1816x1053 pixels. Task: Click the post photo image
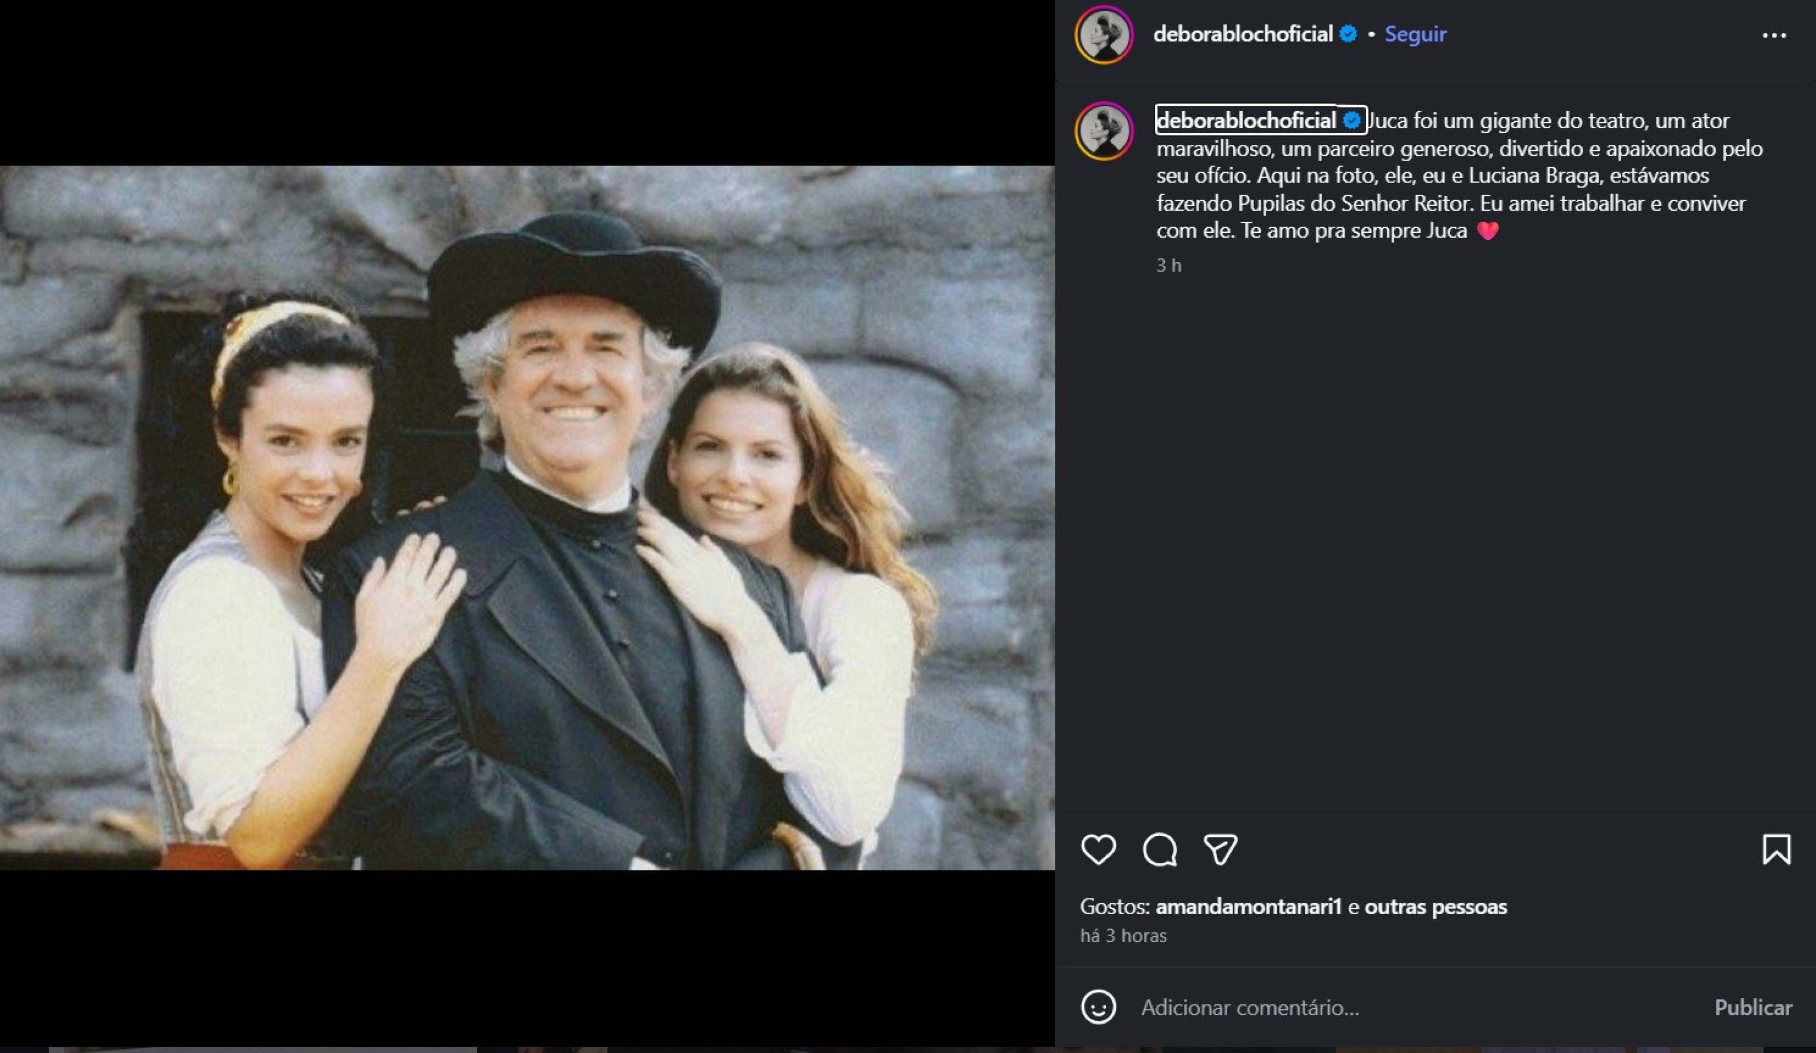coord(527,518)
